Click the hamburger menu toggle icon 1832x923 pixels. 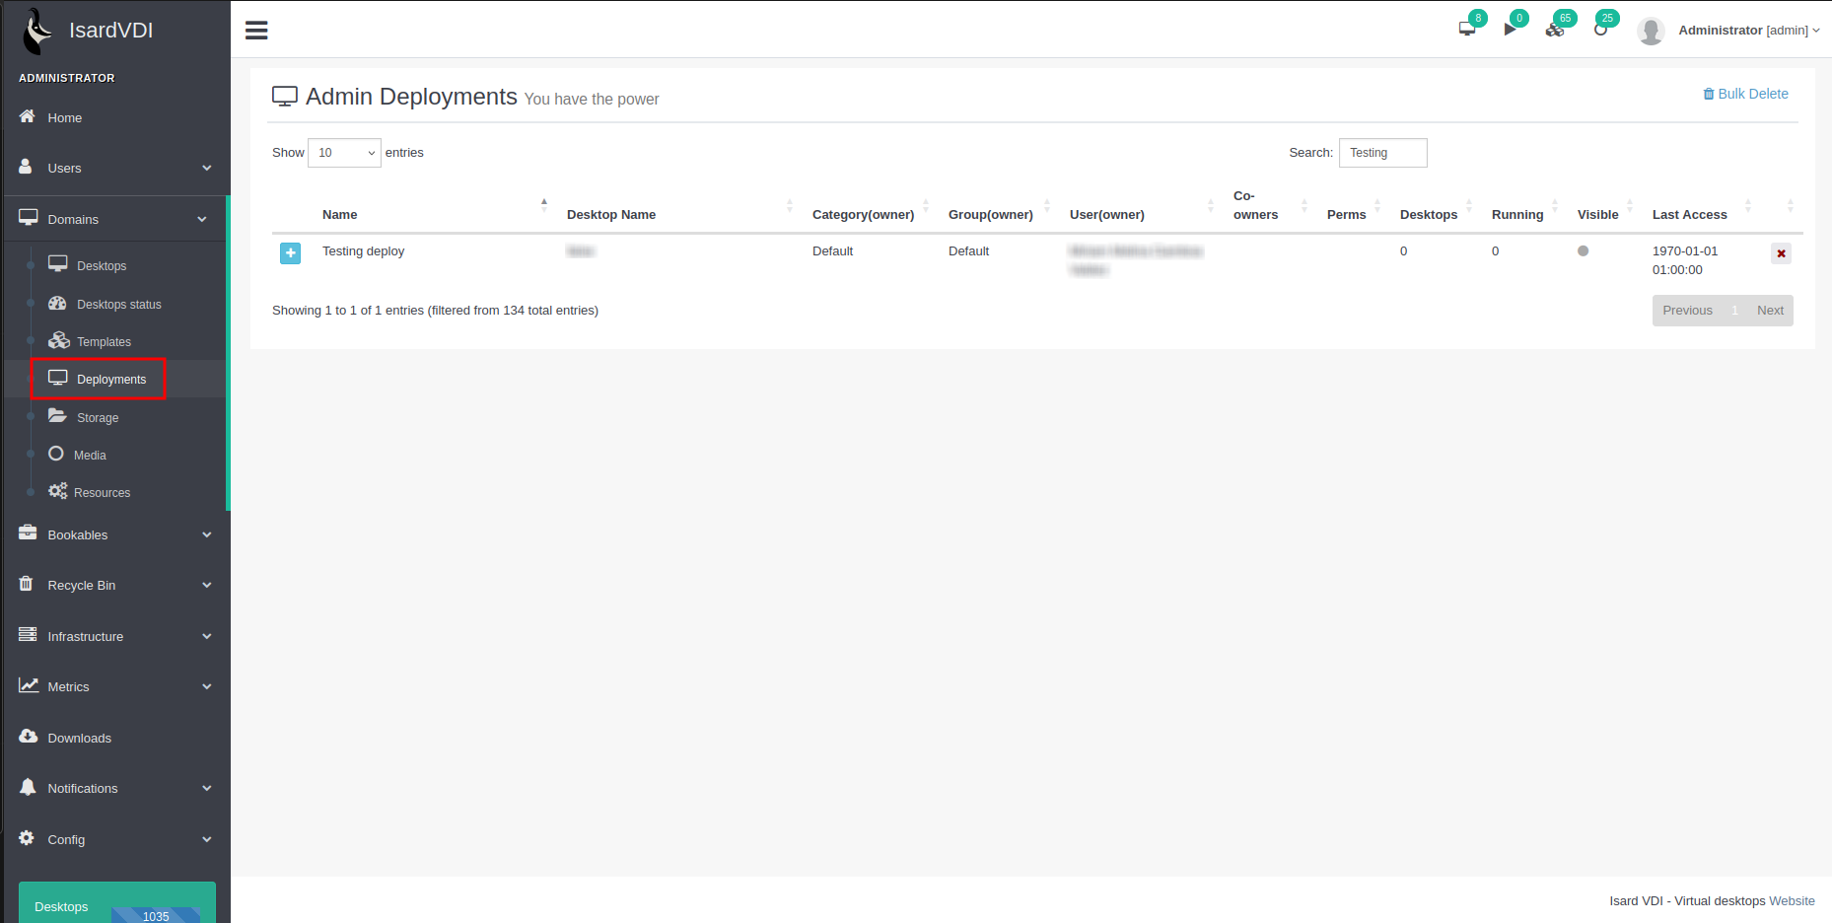(256, 31)
